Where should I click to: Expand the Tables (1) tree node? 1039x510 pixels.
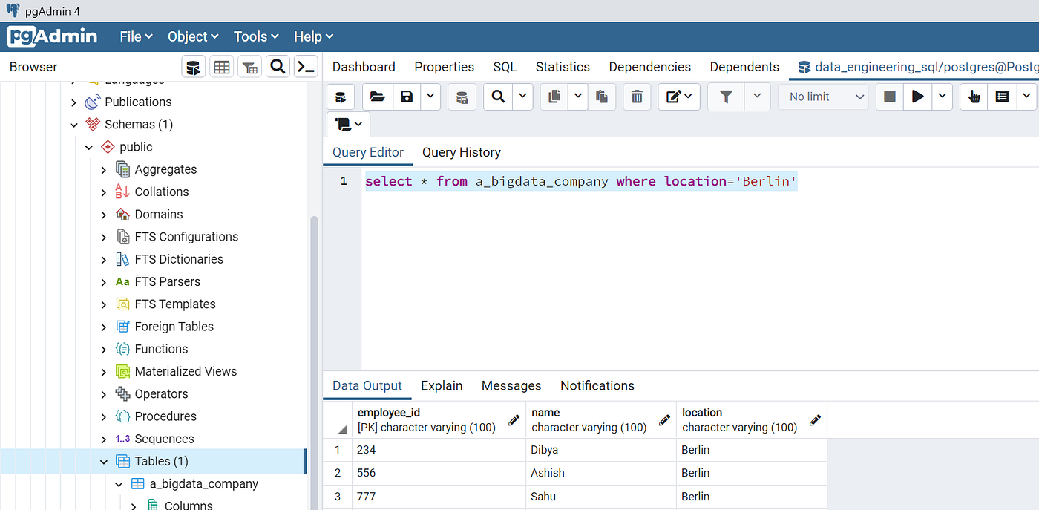[104, 461]
